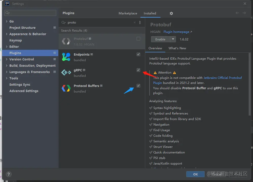
Task: Click the Protobuf plugin icon
Action: 66,41
